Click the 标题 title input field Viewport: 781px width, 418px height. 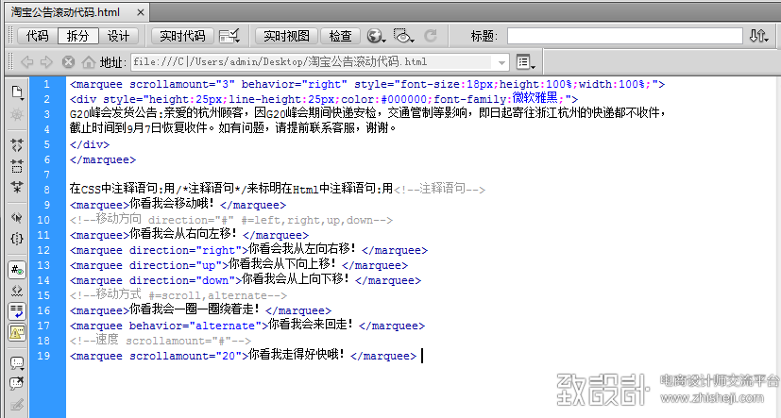point(624,36)
